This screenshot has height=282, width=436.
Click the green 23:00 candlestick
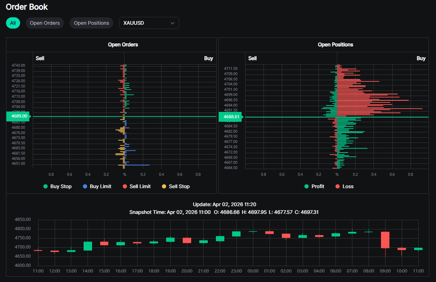coord(236,234)
